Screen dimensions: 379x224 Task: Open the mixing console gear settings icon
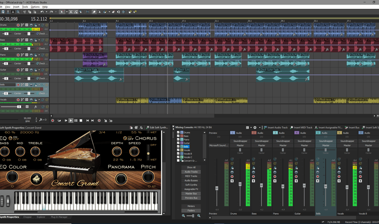[255, 127]
